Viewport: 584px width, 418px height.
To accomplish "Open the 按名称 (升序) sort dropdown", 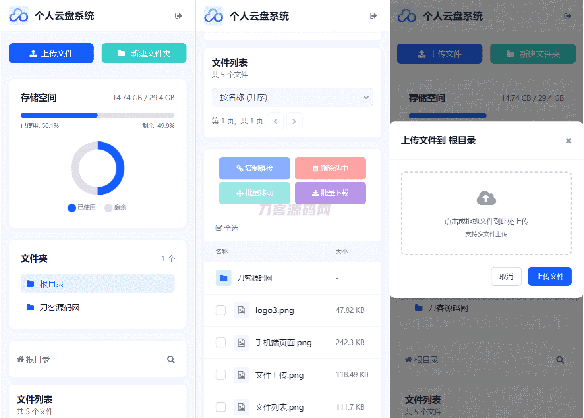I will [x=292, y=97].
